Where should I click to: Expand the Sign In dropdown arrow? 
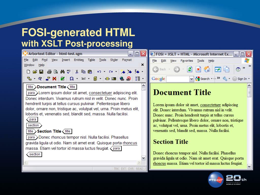coord(249,79)
